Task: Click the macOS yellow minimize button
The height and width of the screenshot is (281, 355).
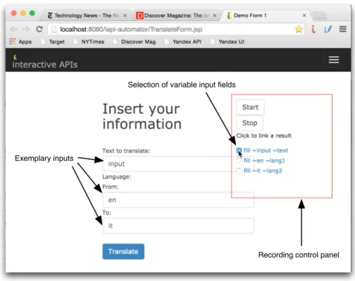Action: (23, 13)
